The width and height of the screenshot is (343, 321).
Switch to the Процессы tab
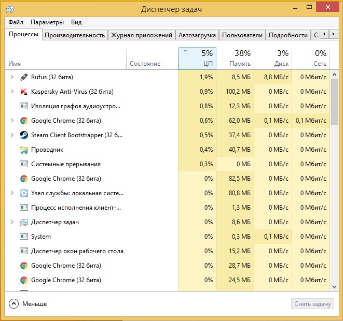pos(23,34)
